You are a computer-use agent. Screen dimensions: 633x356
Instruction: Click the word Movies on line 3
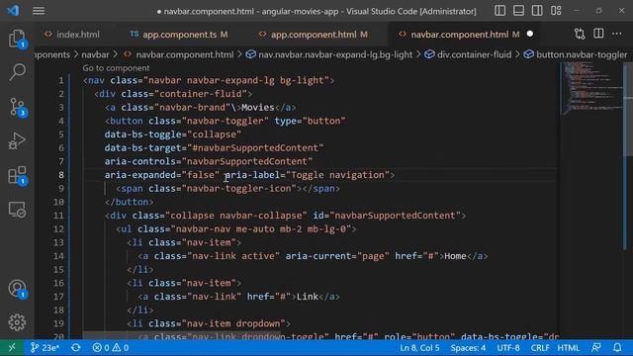pyautogui.click(x=257, y=108)
